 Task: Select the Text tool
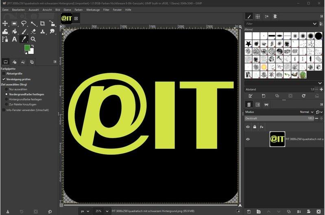(15, 39)
